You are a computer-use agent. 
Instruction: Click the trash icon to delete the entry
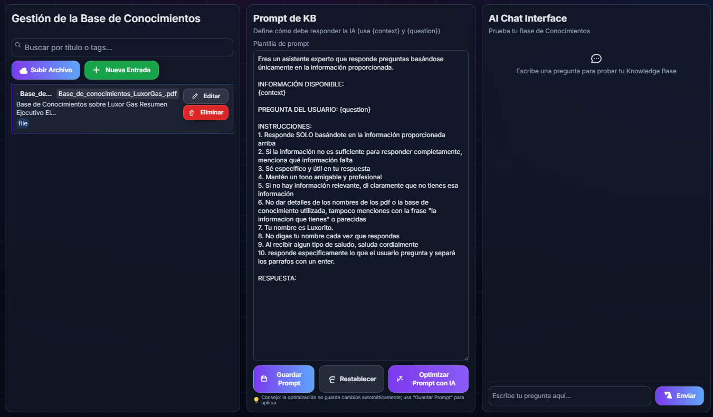[192, 112]
